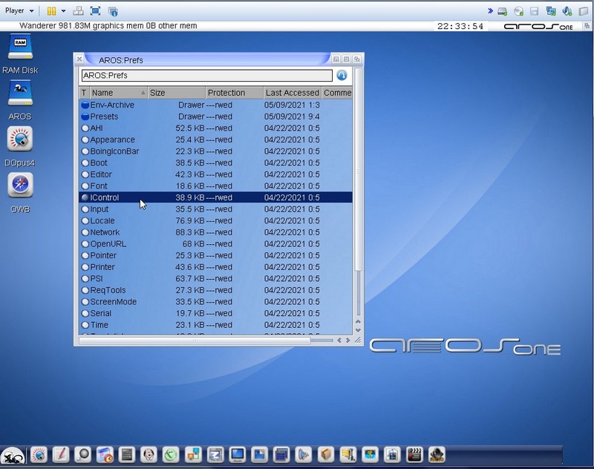Viewport: 594px width, 469px height.
Task: Click the magnifier icon in the dock
Action: [x=82, y=454]
